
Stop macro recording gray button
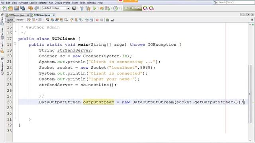tap(102, 20)
